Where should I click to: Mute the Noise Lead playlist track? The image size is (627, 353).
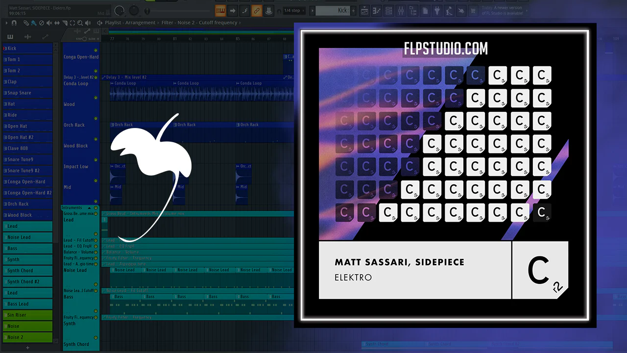(x=96, y=284)
